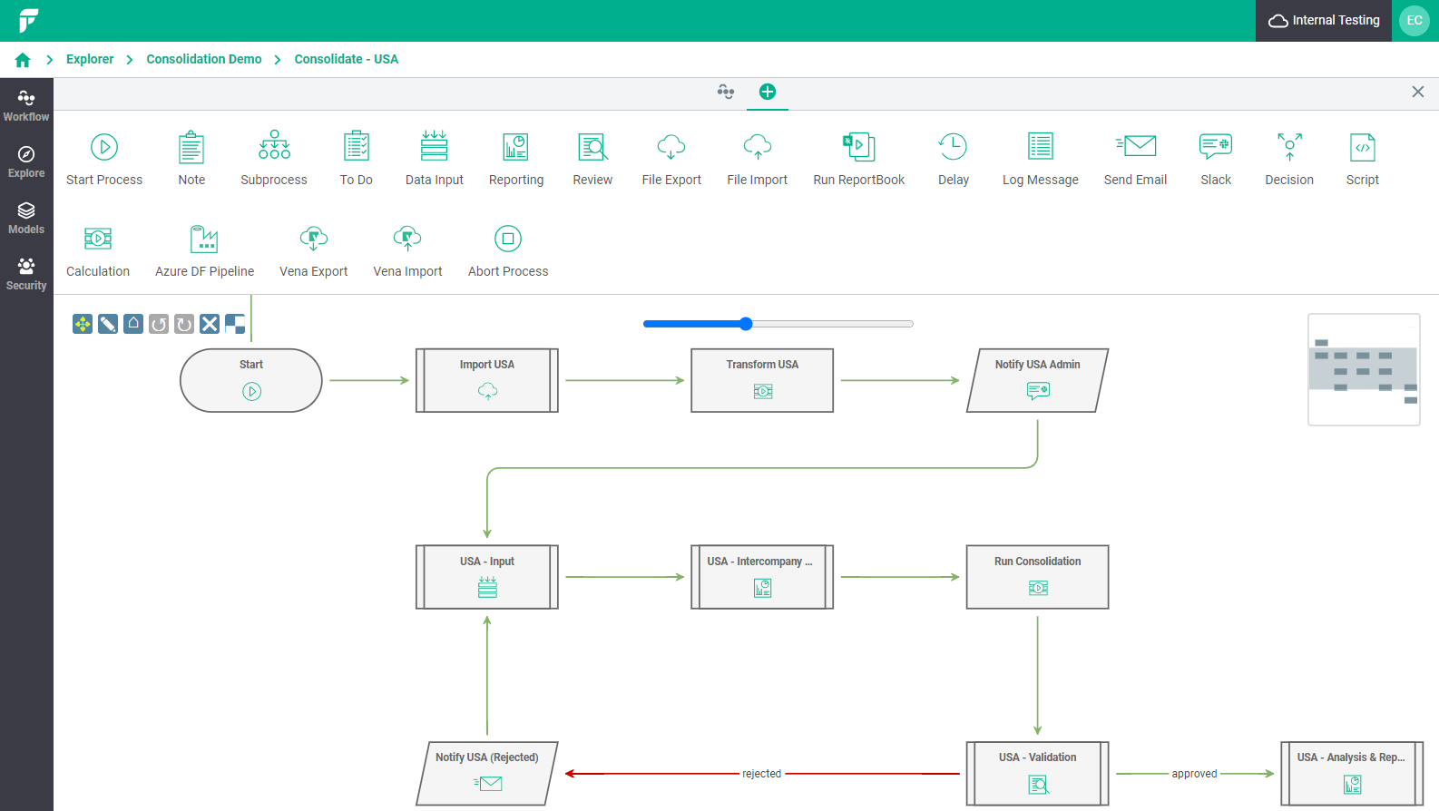Select the Azure DF Pipeline icon
The width and height of the screenshot is (1439, 811).
pos(204,239)
